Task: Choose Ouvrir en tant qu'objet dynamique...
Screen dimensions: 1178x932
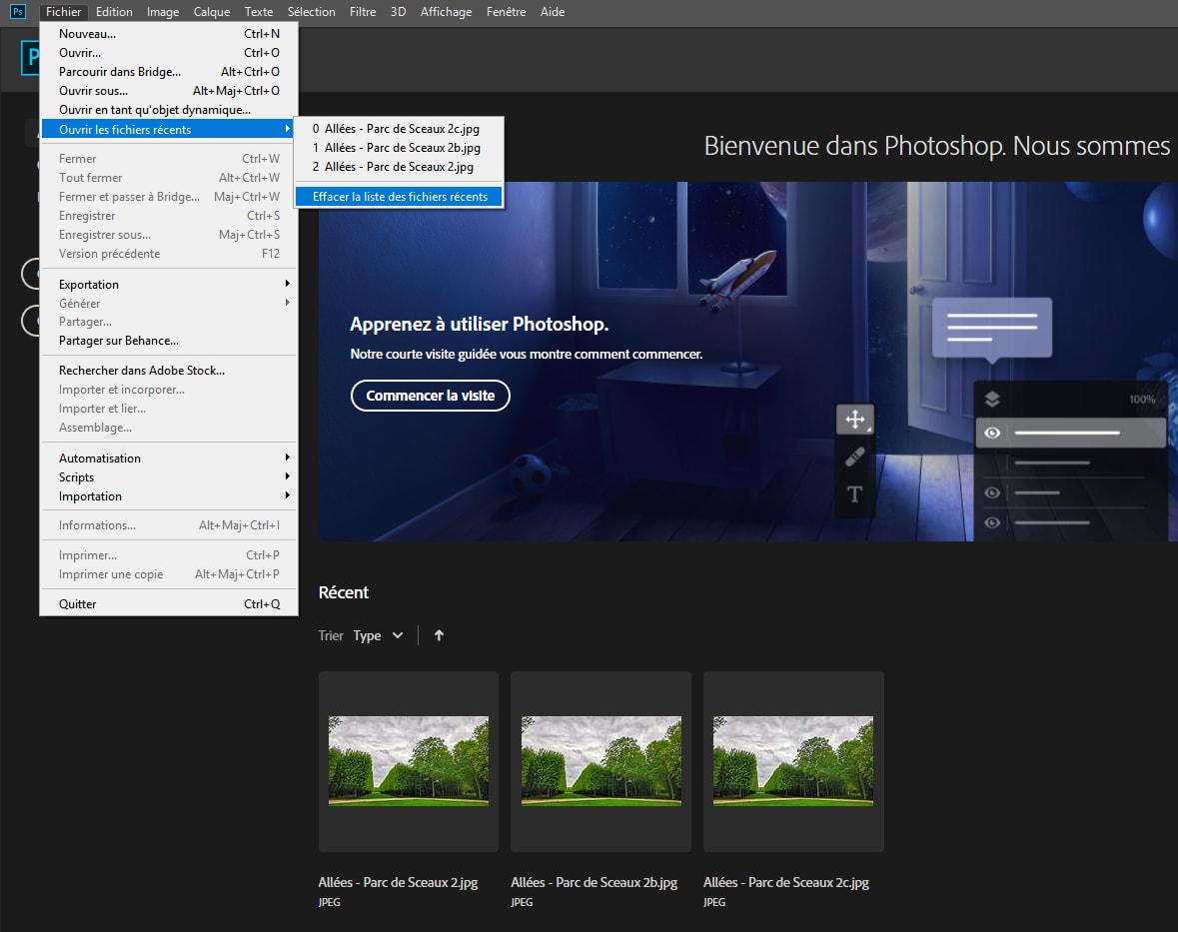Action: coord(169,110)
